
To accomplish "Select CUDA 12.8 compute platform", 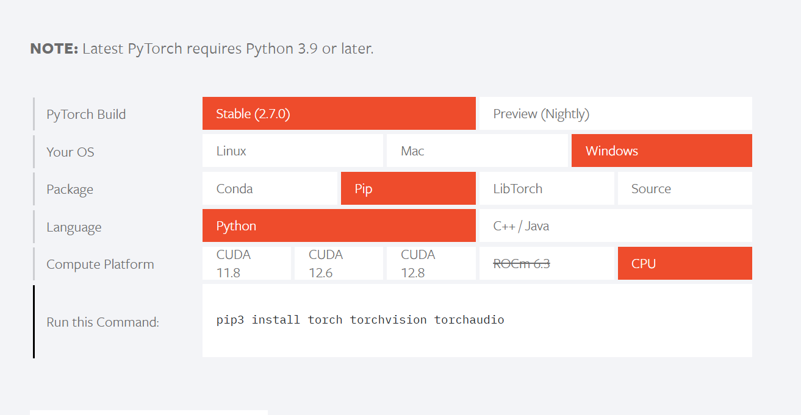I will 431,263.
